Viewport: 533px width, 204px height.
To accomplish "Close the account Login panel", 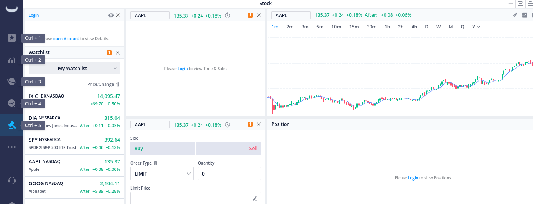I will 118,15.
